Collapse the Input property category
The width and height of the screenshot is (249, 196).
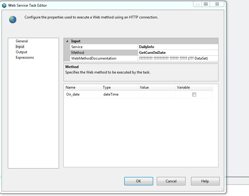tap(67, 41)
